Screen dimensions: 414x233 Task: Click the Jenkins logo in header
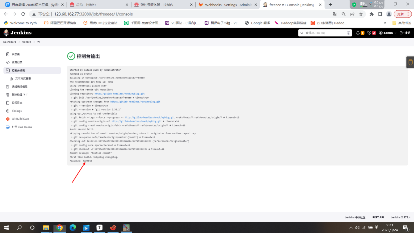coord(17,33)
